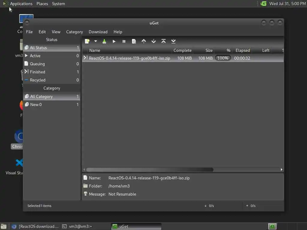Open the Category menu

(x=74, y=32)
